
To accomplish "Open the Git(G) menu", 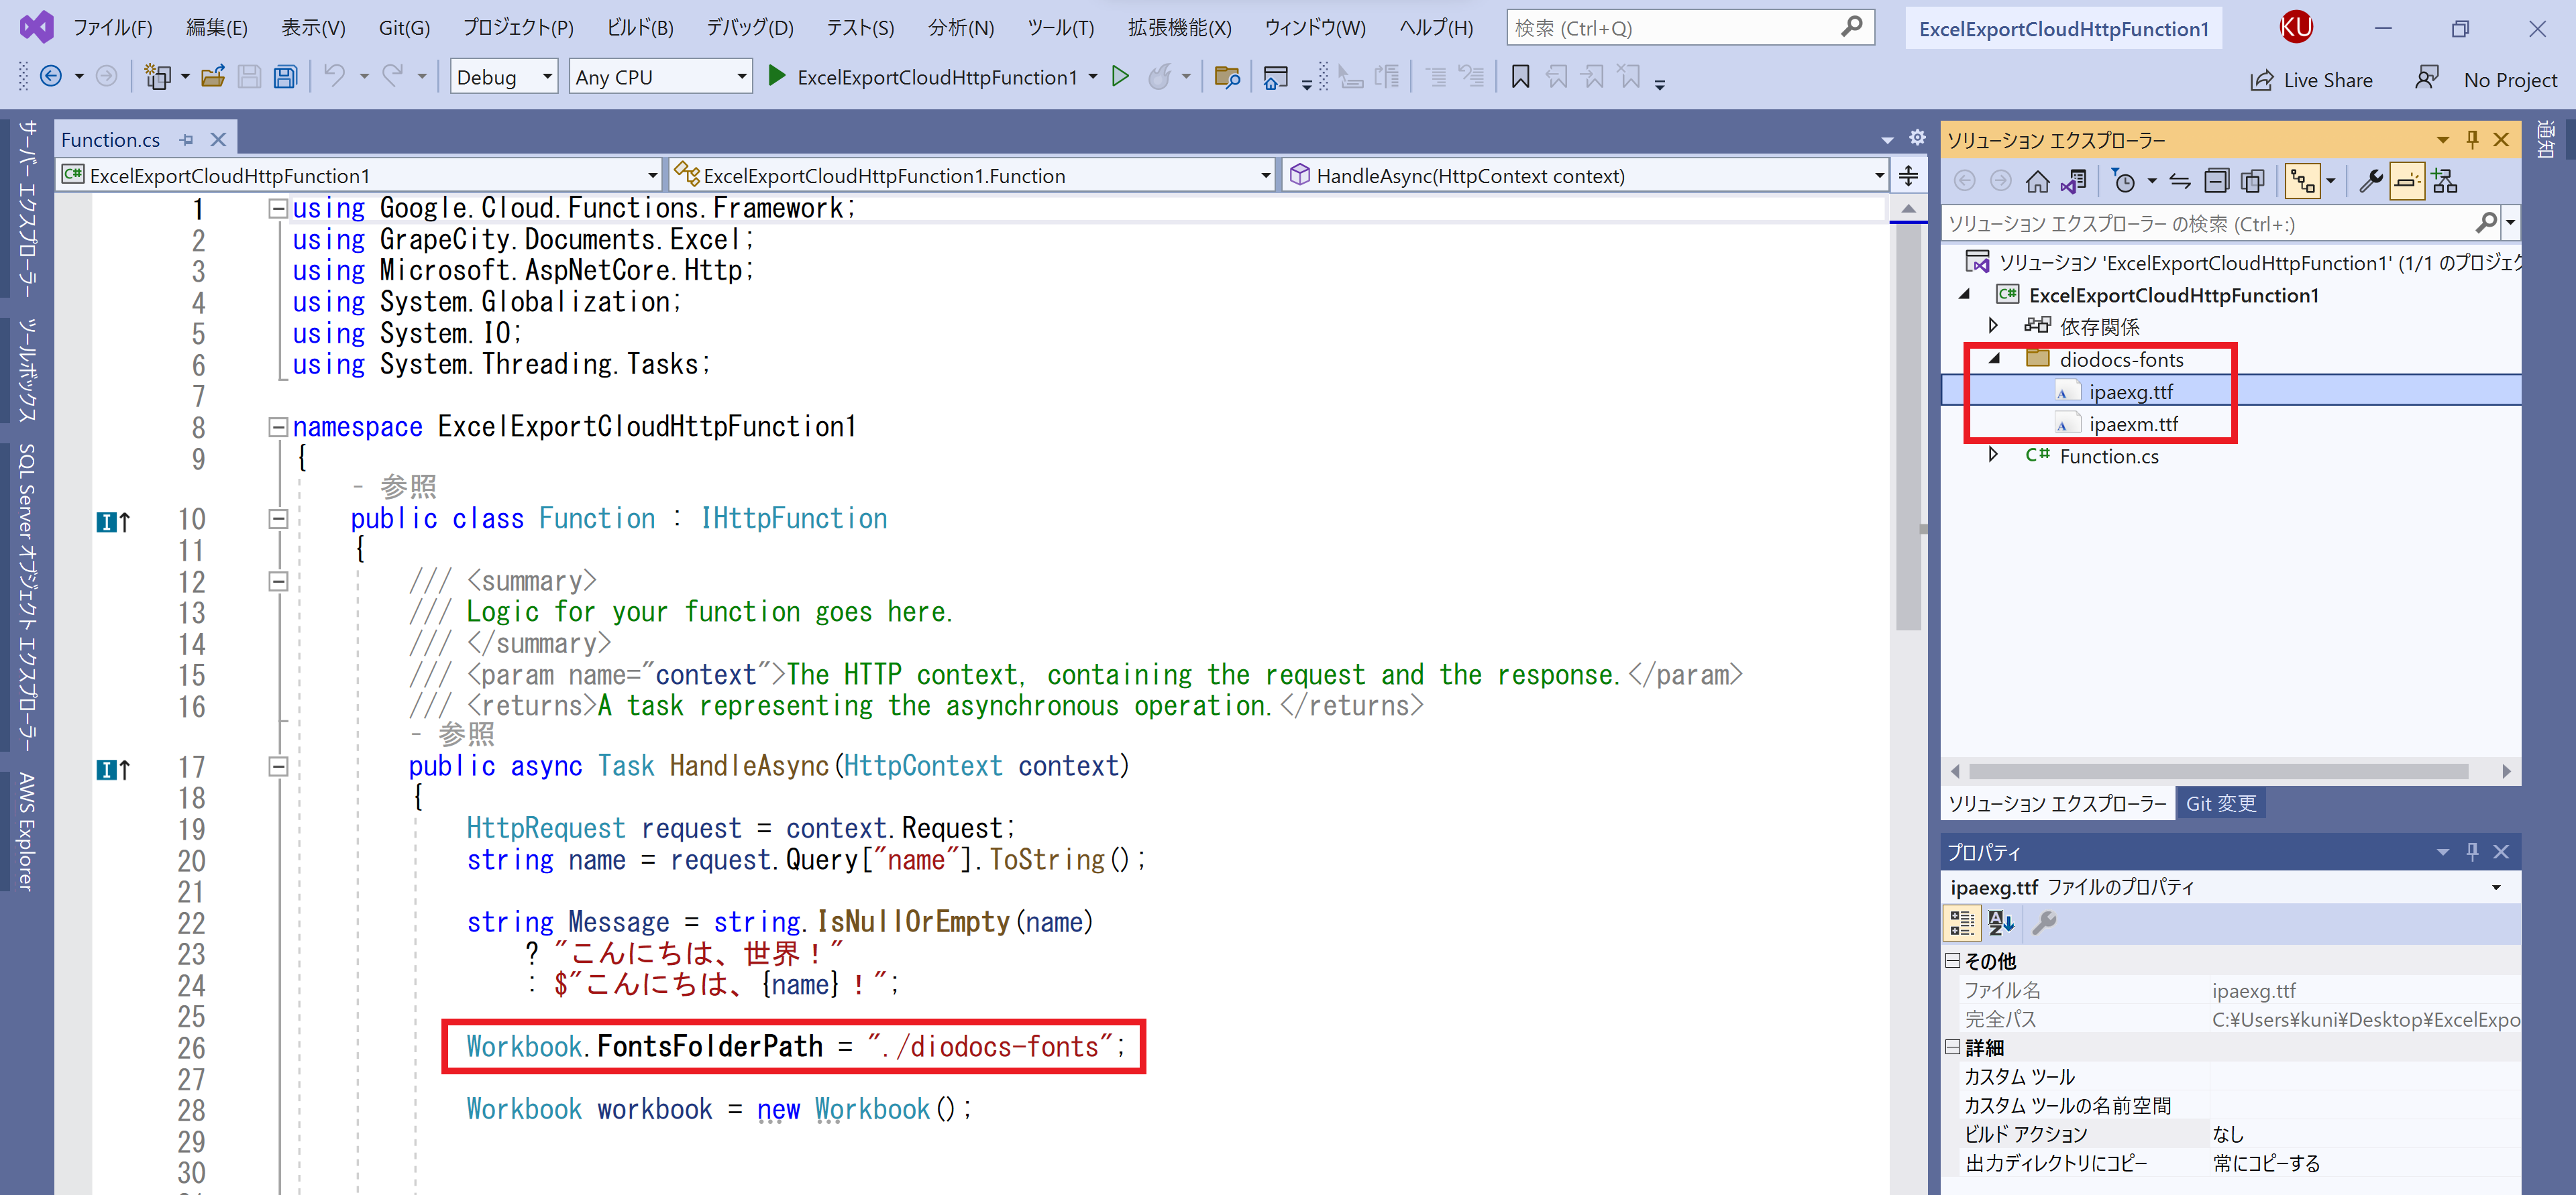I will (x=404, y=28).
